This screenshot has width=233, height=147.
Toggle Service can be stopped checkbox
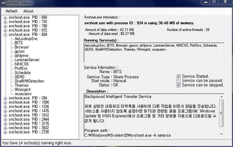(x=179, y=85)
